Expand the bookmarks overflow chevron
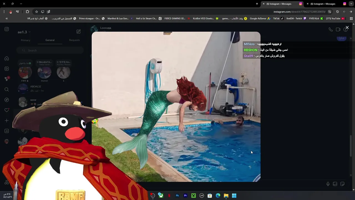This screenshot has width=355, height=200. click(7, 19)
